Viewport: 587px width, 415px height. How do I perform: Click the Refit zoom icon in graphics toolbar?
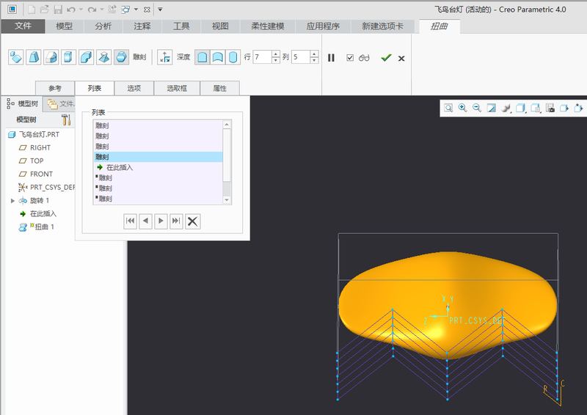[x=448, y=108]
